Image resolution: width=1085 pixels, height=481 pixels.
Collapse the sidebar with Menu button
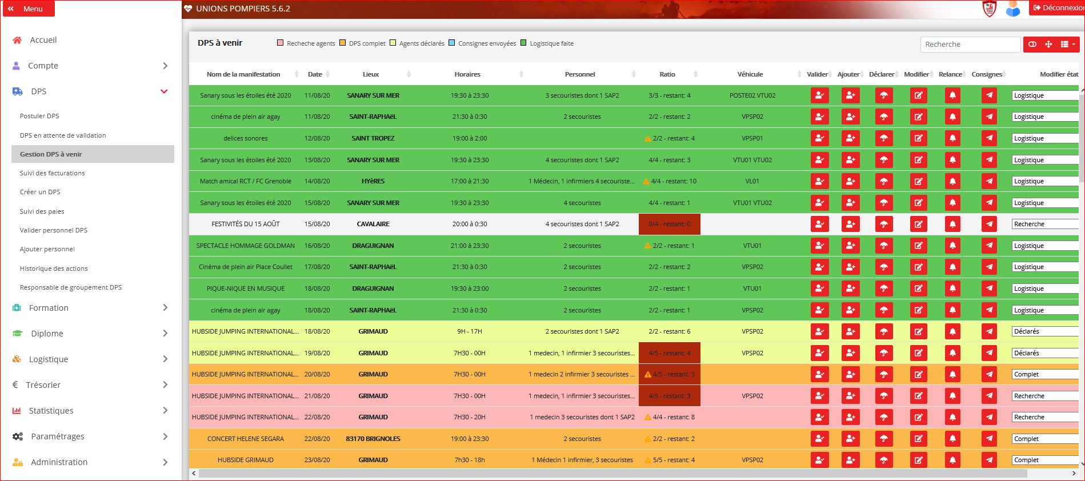(29, 9)
